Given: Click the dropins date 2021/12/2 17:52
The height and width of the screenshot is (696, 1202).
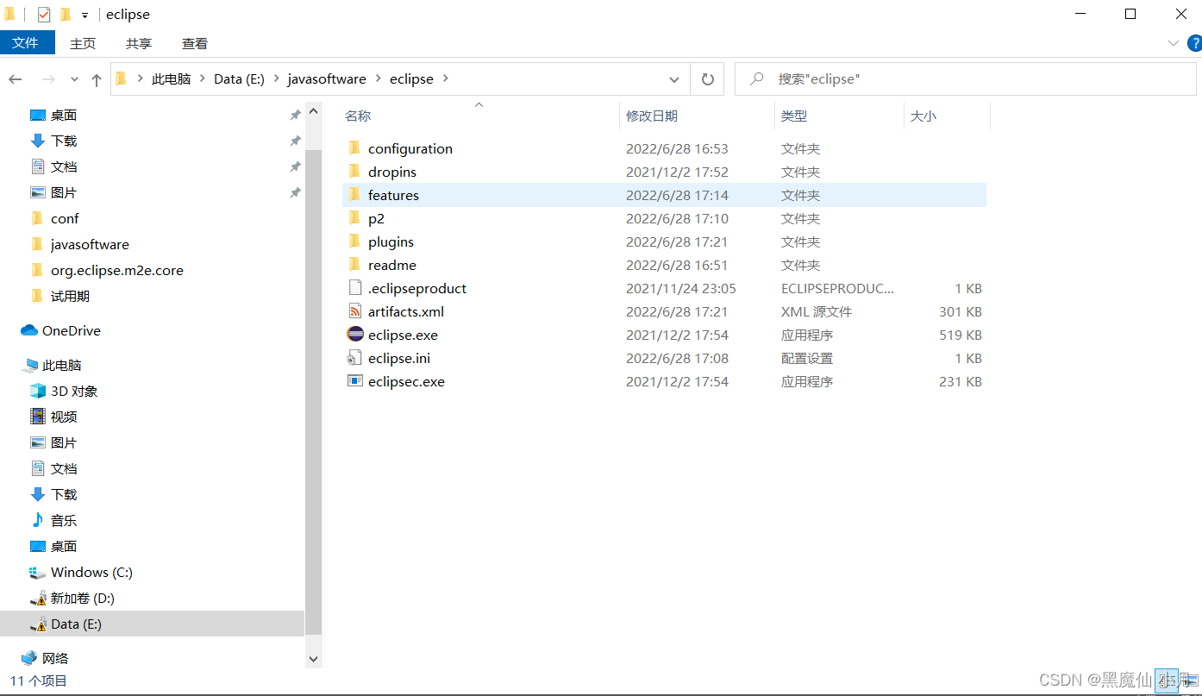Looking at the screenshot, I should click(677, 172).
